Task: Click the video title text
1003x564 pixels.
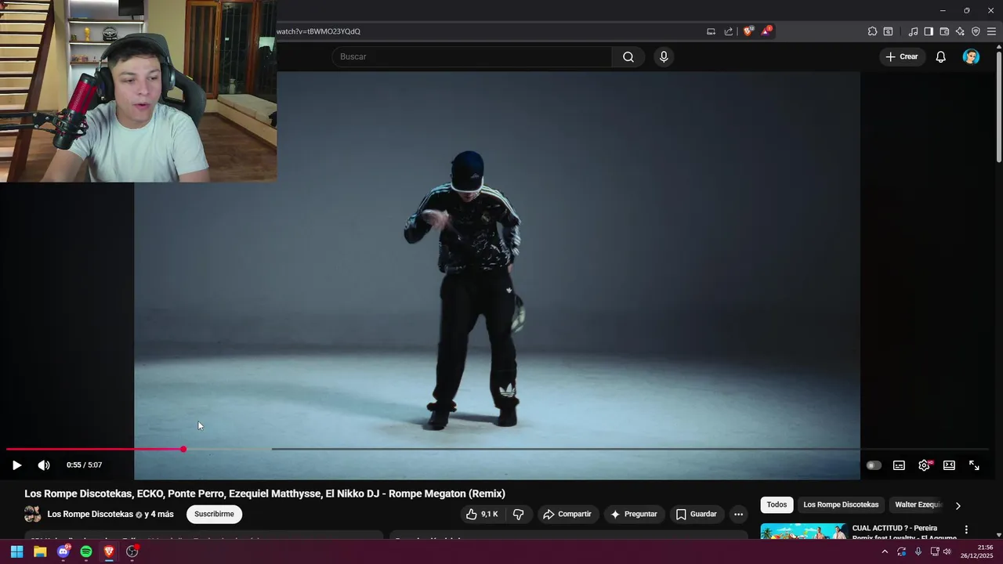Action: point(265,493)
